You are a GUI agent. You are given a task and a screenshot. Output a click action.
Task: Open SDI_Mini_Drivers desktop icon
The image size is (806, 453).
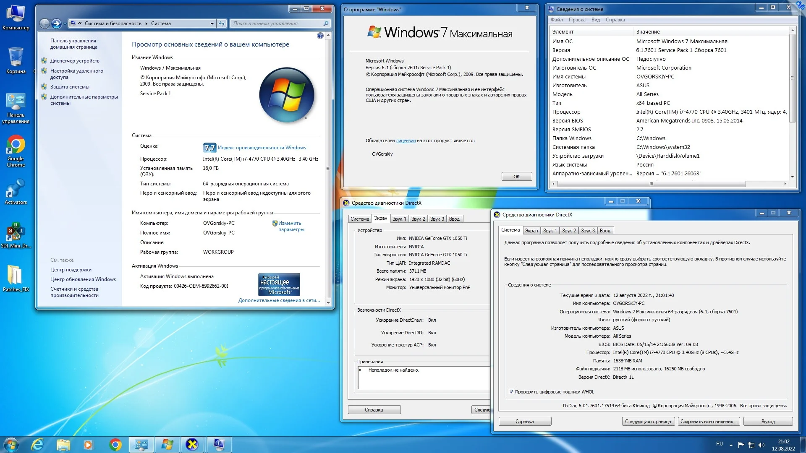pyautogui.click(x=16, y=232)
